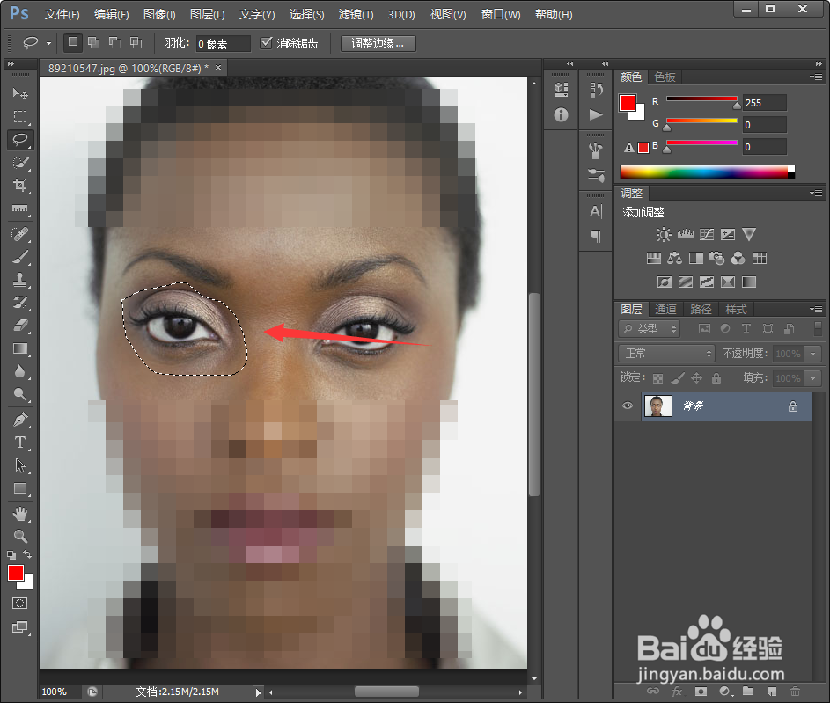Image resolution: width=830 pixels, height=703 pixels.
Task: Select the Rectangular Marquee tool
Action: (20, 116)
